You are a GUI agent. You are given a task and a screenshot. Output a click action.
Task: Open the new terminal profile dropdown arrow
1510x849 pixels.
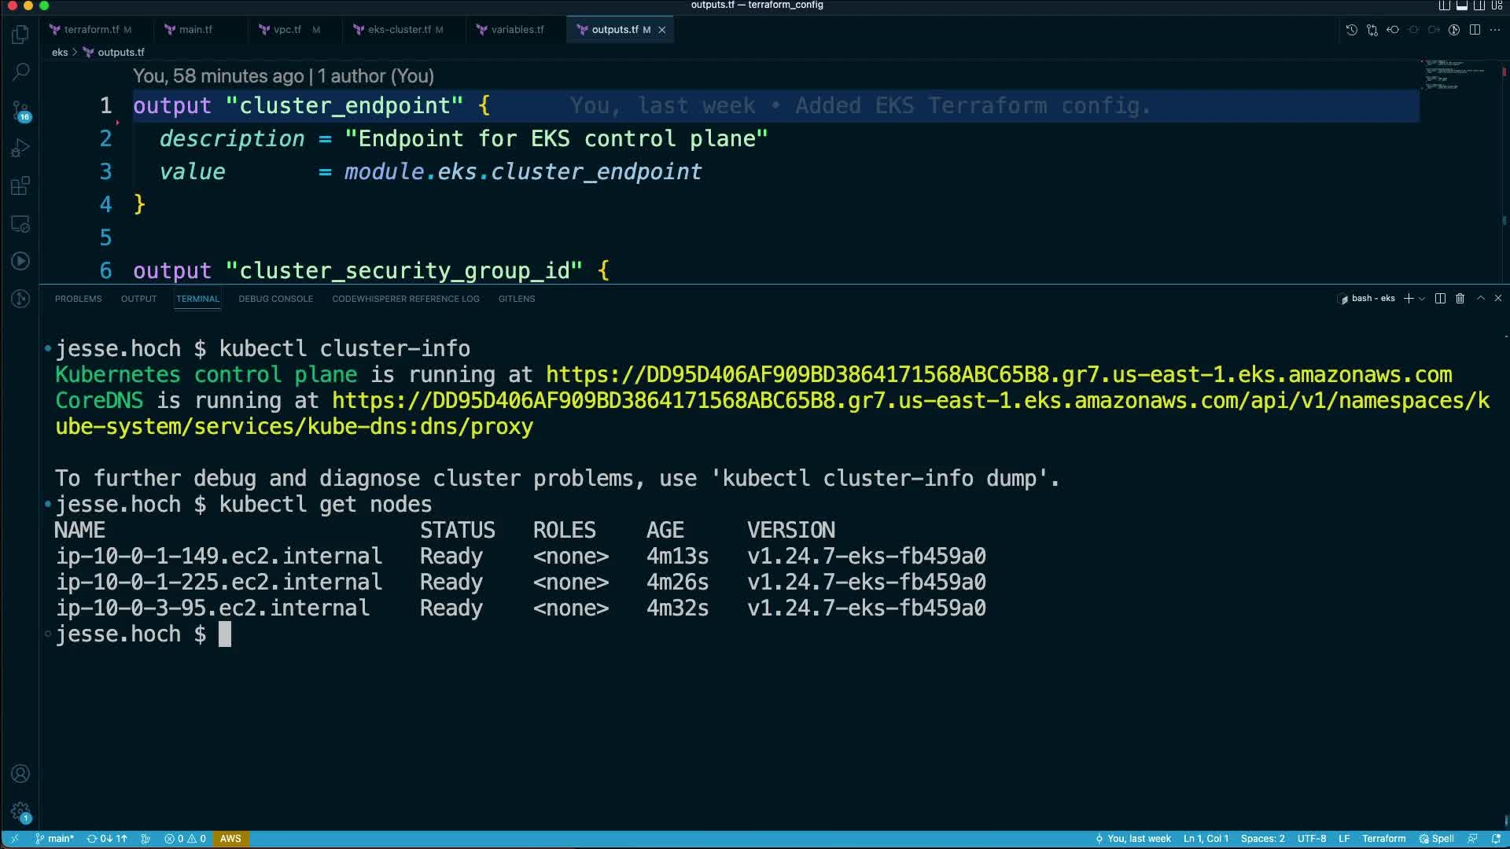point(1422,299)
